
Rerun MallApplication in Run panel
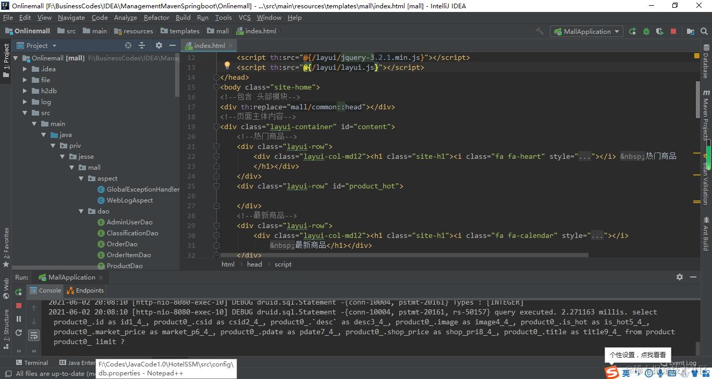[19, 292]
